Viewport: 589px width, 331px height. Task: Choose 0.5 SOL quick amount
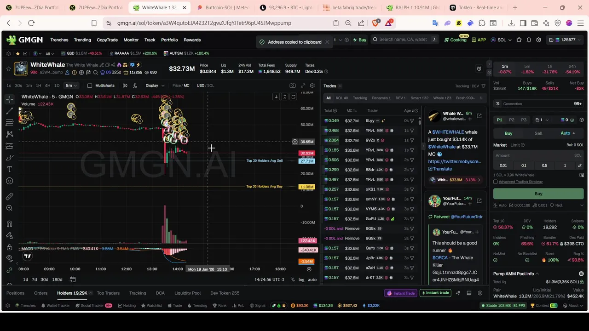[x=544, y=165]
